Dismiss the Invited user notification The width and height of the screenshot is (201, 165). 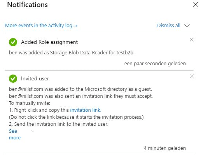point(192,76)
